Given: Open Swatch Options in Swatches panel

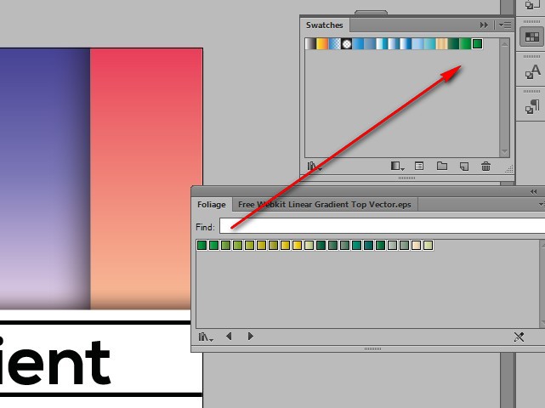Looking at the screenshot, I should [419, 167].
